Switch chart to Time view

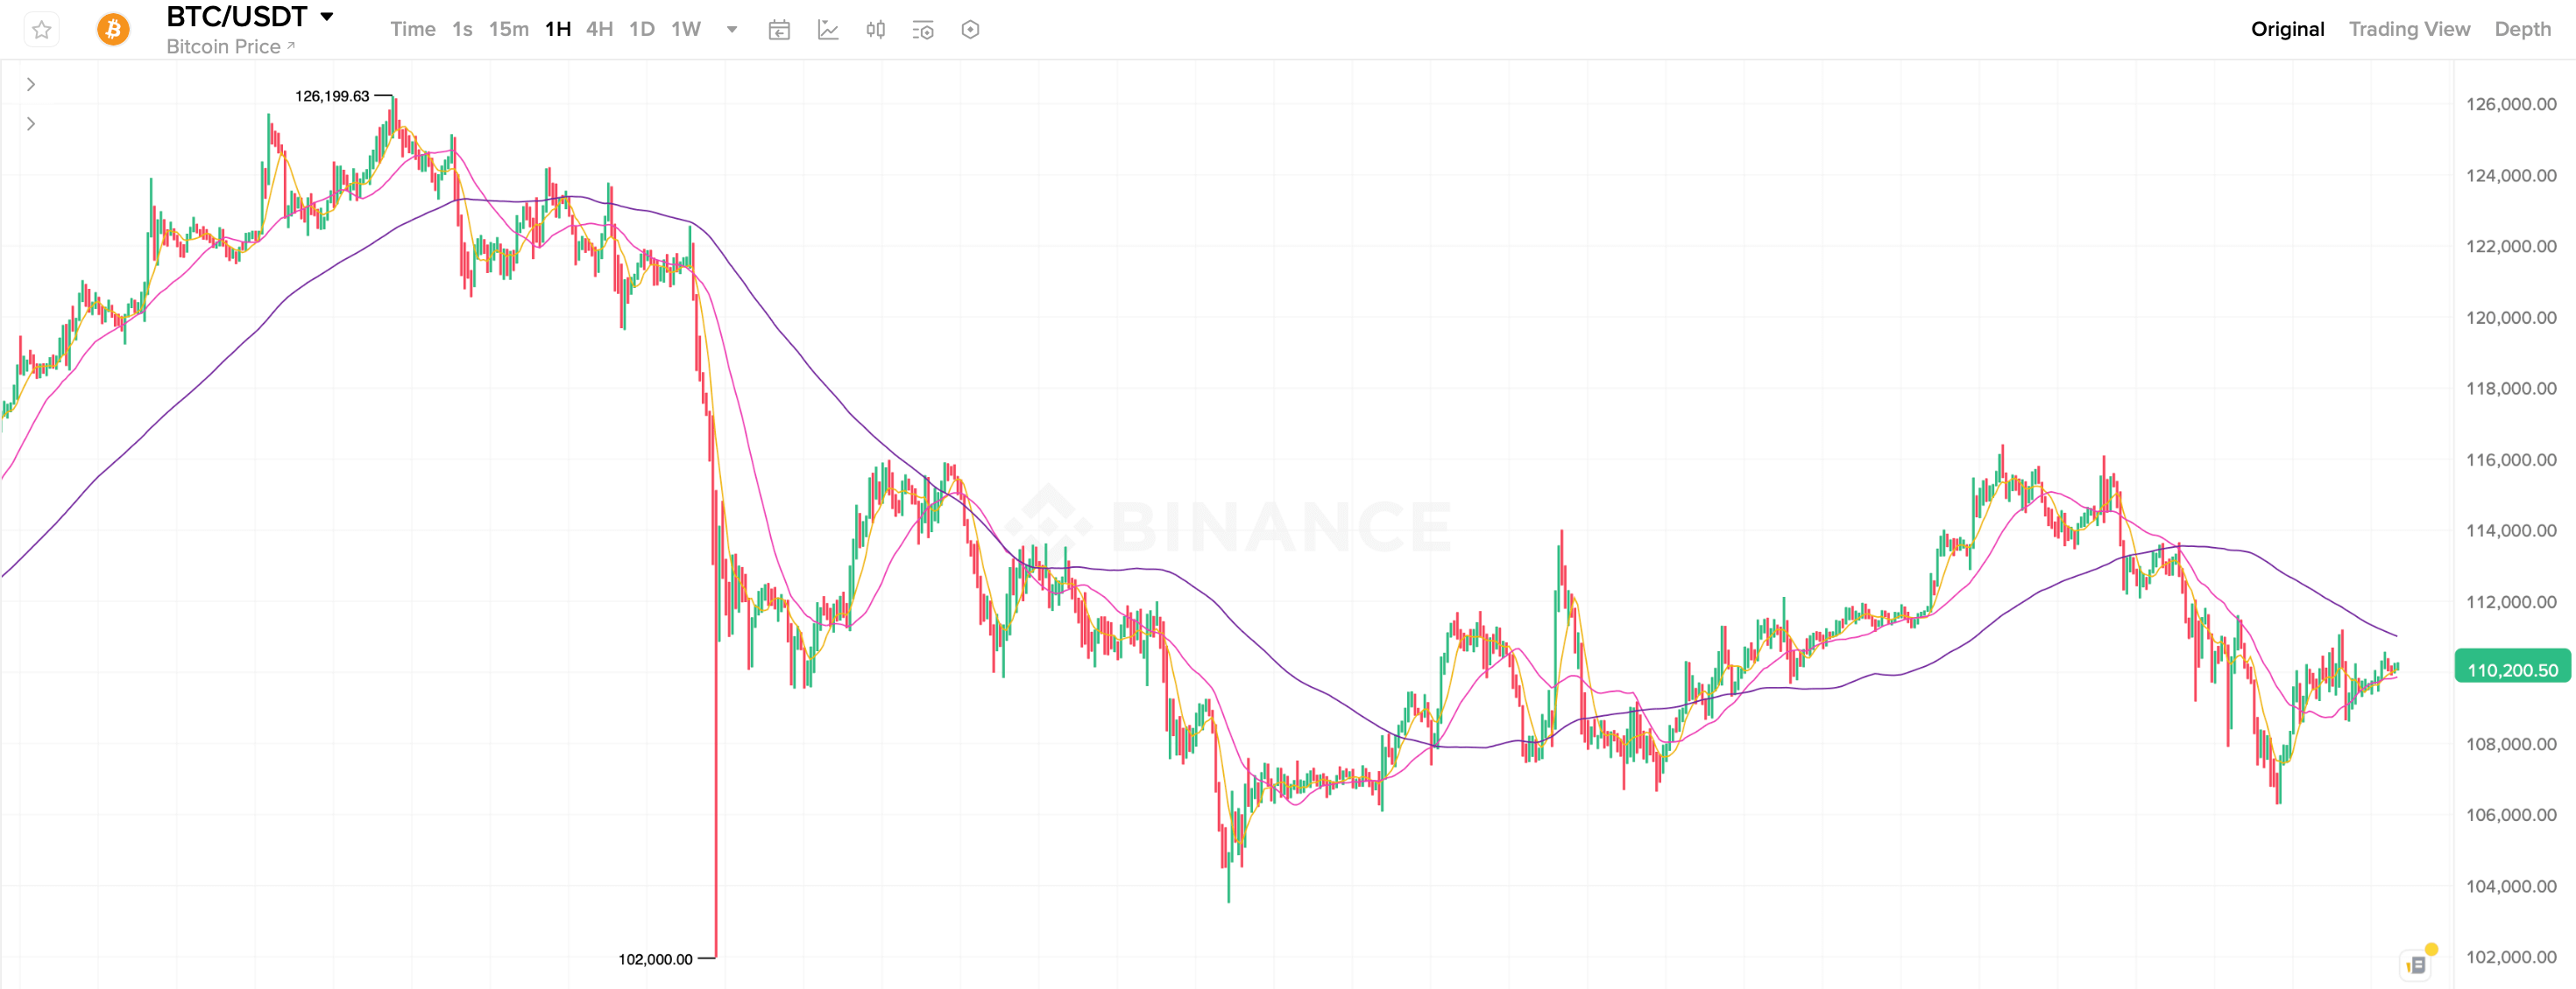click(412, 29)
